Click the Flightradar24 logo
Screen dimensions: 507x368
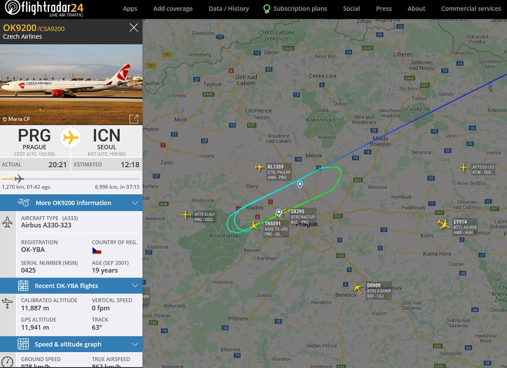(44, 8)
